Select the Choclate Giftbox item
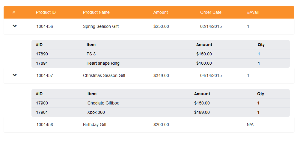This screenshot has height=141, width=300. [103, 103]
